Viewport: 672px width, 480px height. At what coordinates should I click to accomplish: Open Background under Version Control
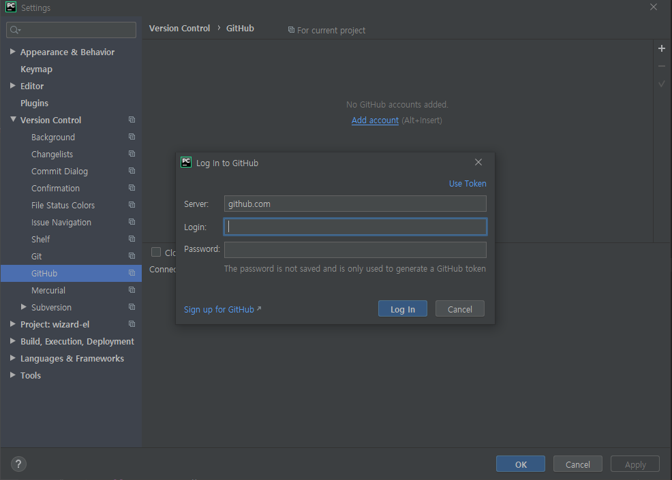pyautogui.click(x=53, y=137)
